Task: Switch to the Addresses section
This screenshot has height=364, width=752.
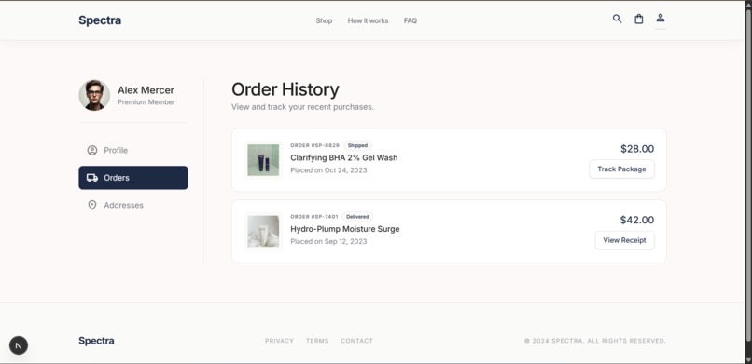Action: coord(133,205)
